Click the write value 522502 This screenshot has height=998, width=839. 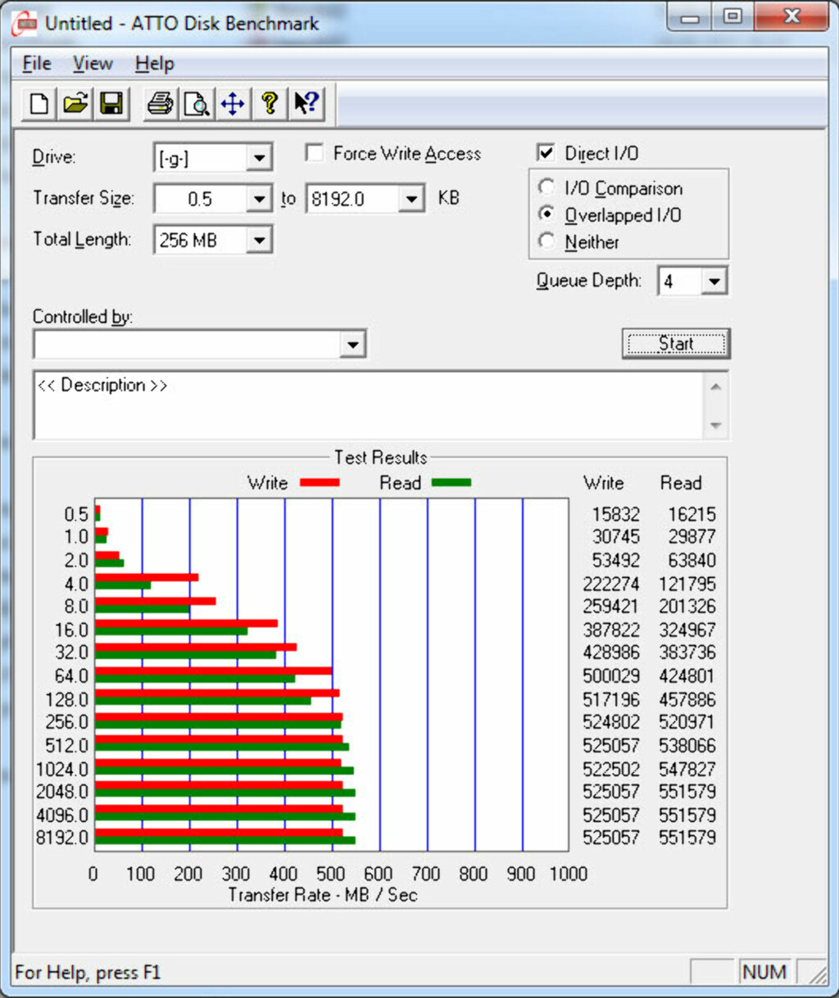611,770
